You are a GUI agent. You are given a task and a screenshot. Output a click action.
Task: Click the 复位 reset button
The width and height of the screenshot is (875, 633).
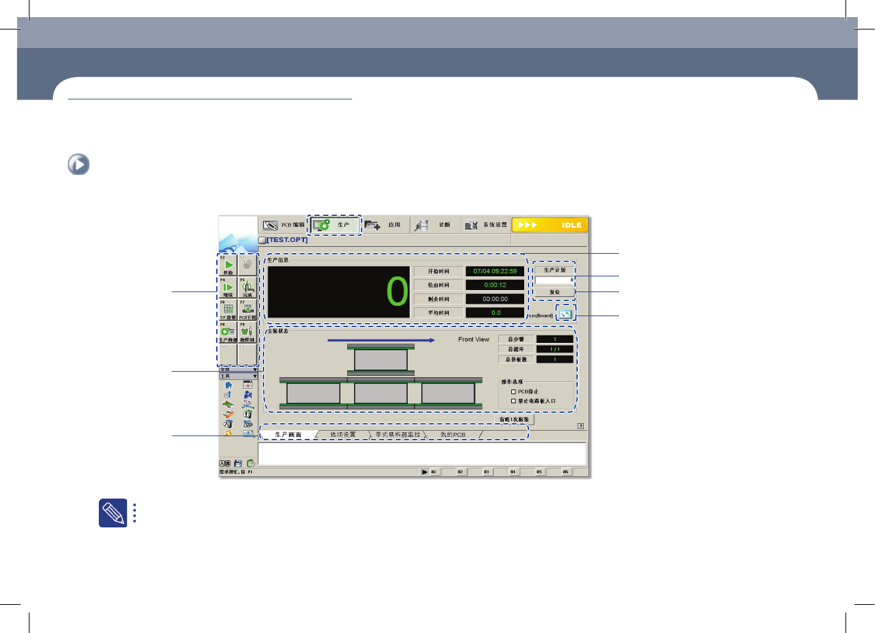(x=555, y=291)
